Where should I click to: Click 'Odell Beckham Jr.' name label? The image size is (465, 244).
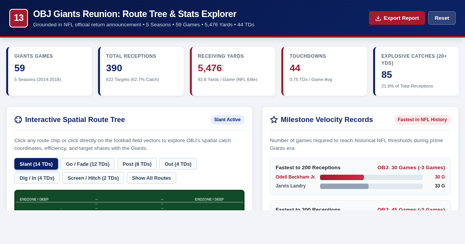tap(296, 177)
